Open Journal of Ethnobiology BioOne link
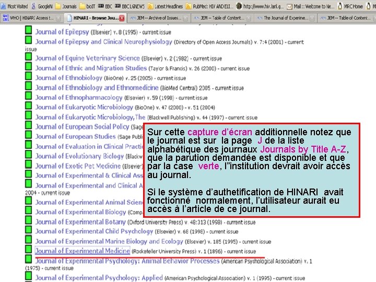 (x=69, y=78)
